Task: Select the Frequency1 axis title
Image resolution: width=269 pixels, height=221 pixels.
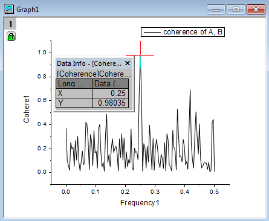Action: [x=140, y=203]
